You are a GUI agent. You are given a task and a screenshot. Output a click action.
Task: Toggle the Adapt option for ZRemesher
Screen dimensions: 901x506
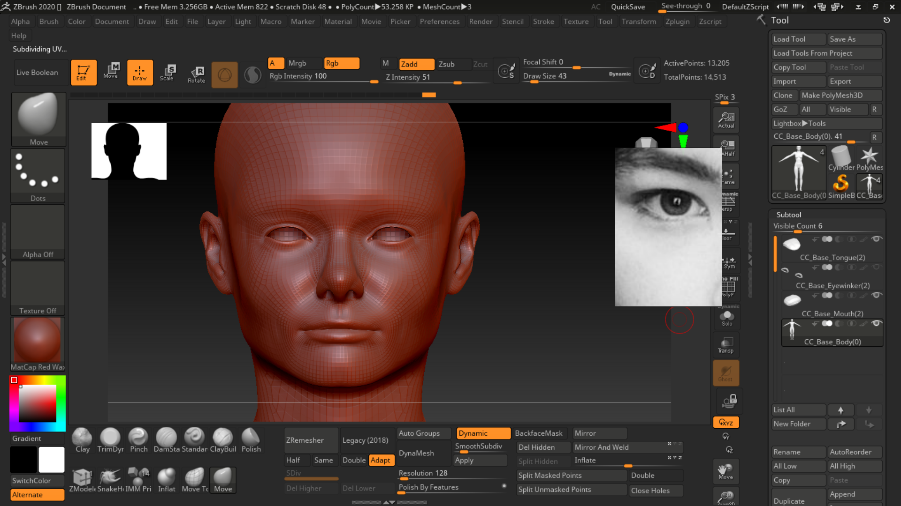[381, 461]
